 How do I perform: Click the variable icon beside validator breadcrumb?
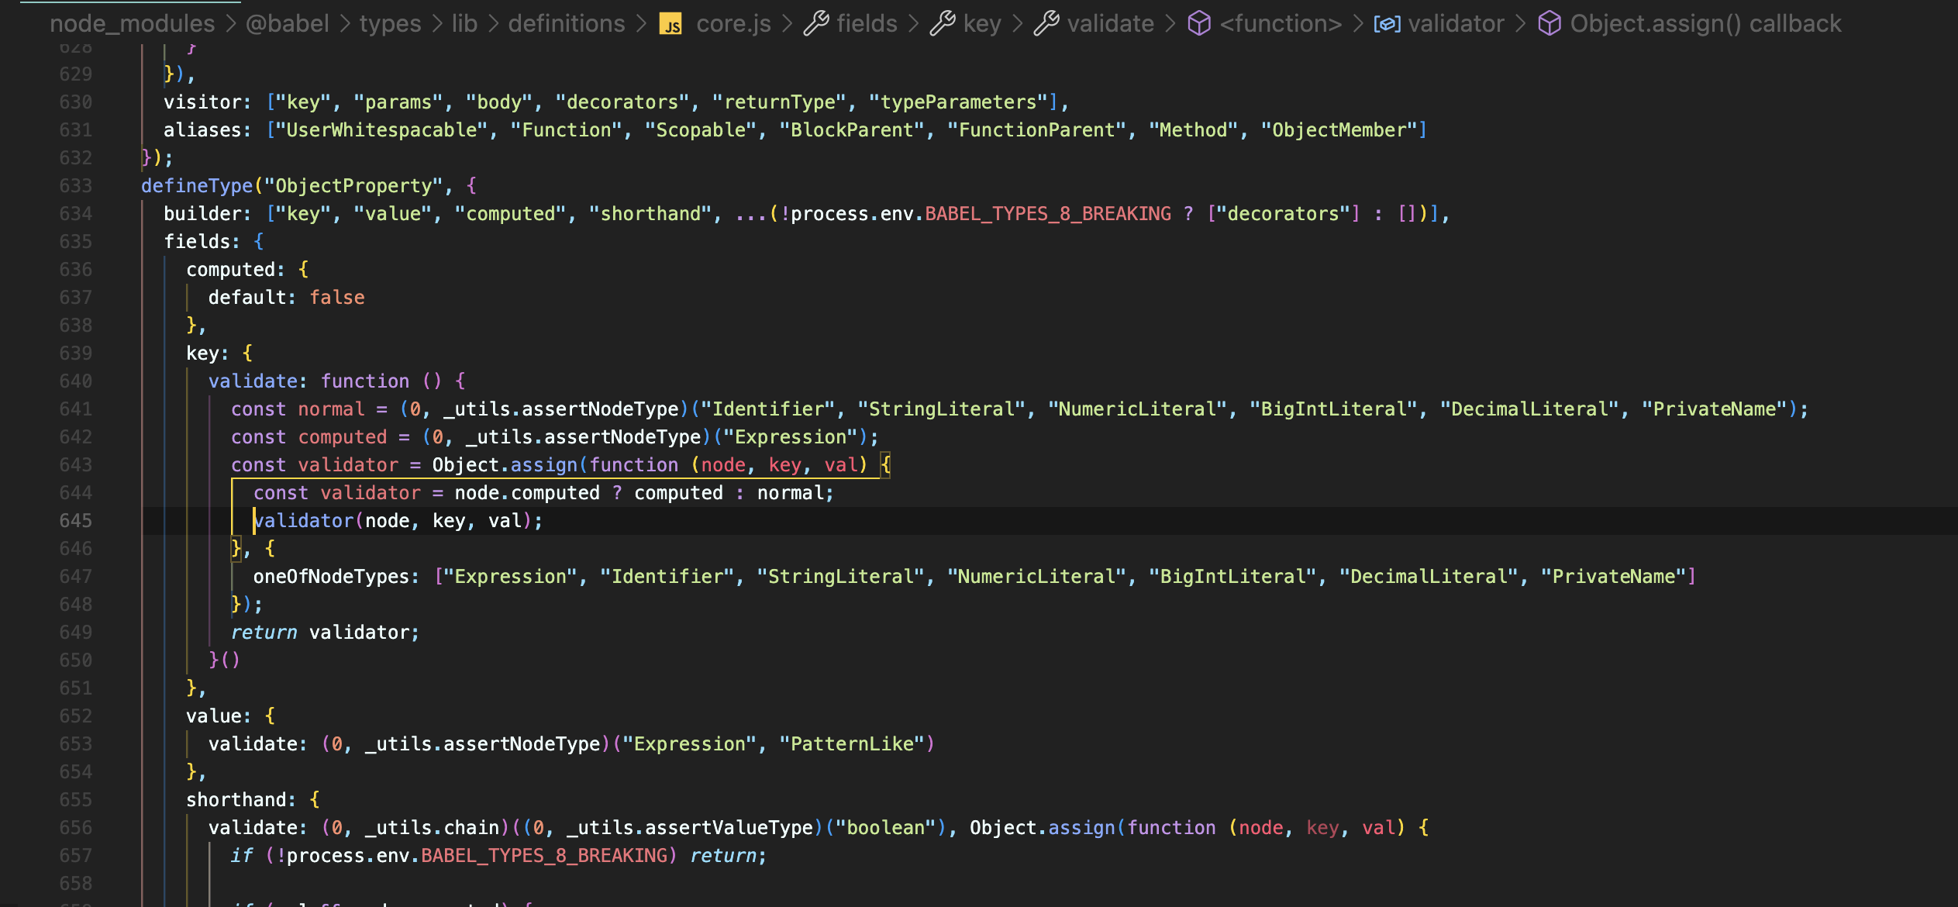(1387, 24)
